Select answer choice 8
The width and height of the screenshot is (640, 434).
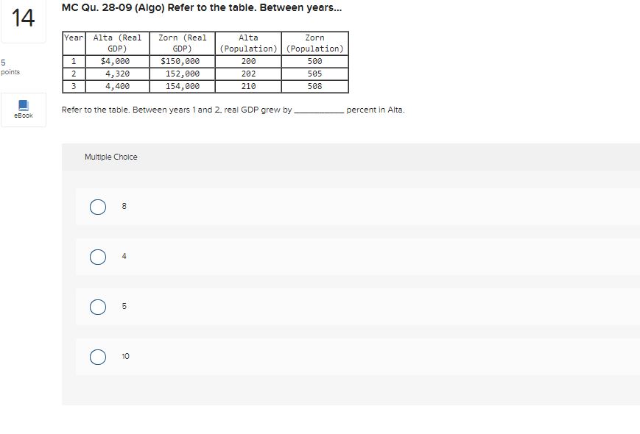(97, 207)
